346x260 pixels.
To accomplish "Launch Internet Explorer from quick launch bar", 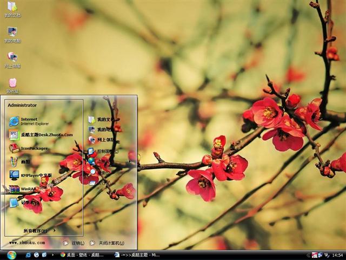I will tap(28, 255).
